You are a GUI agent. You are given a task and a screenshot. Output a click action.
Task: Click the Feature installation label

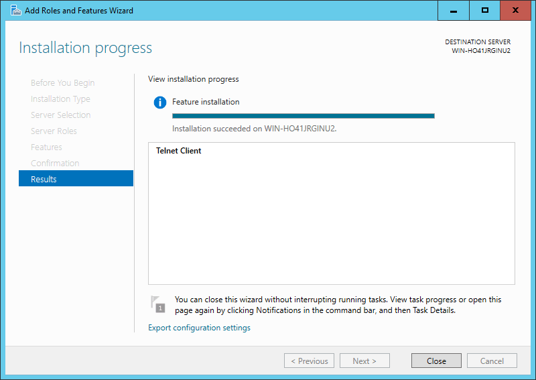[206, 102]
